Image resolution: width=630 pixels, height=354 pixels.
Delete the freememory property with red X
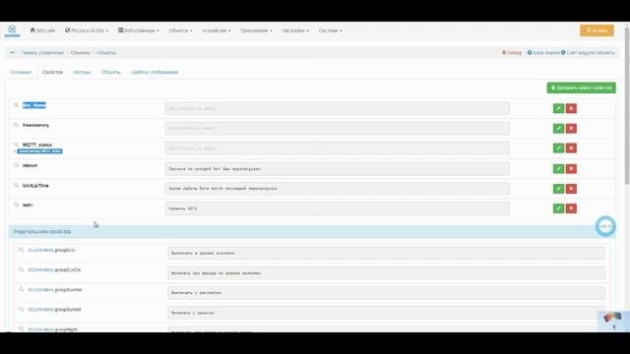571,129
